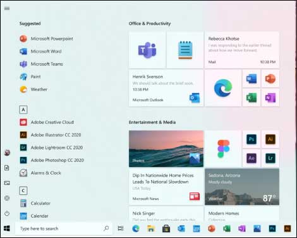Click the Power button icon
This screenshot has width=297, height=238.
(x=7, y=213)
